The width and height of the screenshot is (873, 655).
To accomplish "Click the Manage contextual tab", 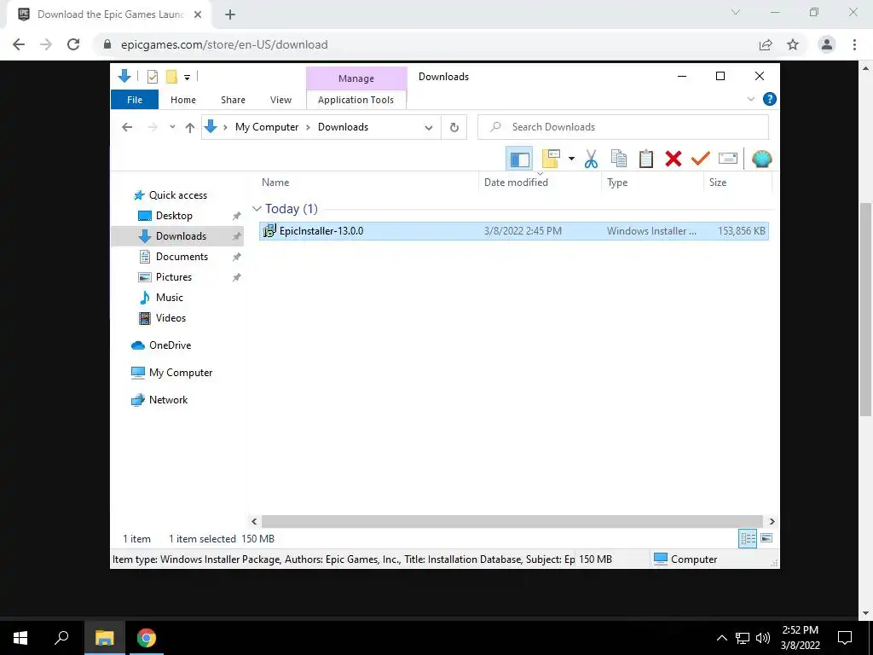I will 356,78.
